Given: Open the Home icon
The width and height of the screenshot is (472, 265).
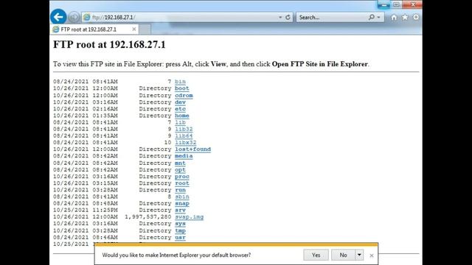Looking at the screenshot, I should tap(394, 17).
